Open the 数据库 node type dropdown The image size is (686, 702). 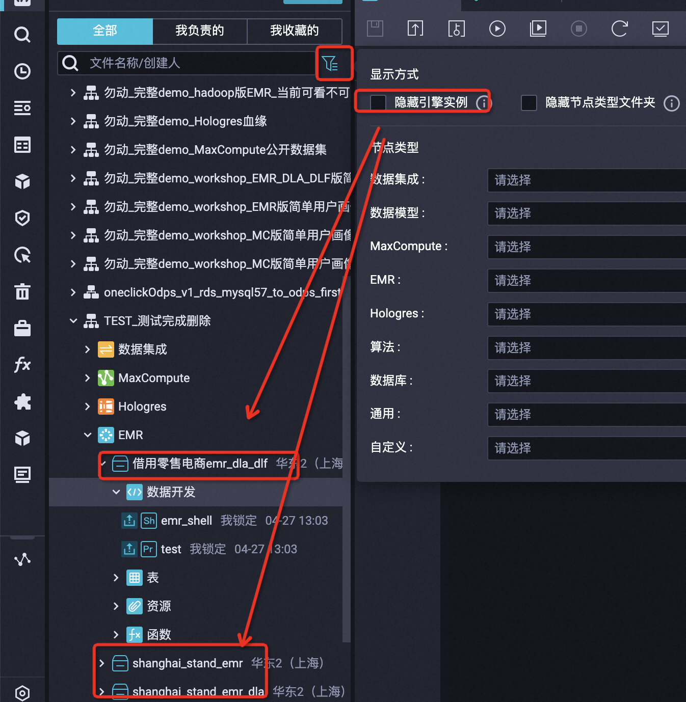pos(587,381)
